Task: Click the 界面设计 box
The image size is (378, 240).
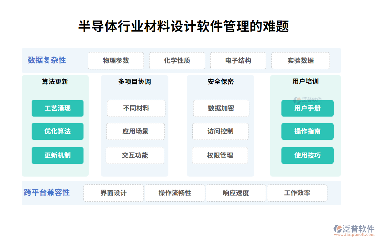Action: pos(113,193)
